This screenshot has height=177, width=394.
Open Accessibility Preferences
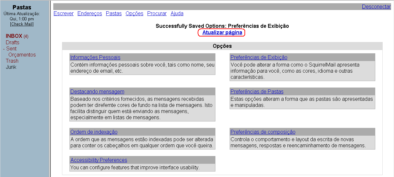[x=99, y=160]
